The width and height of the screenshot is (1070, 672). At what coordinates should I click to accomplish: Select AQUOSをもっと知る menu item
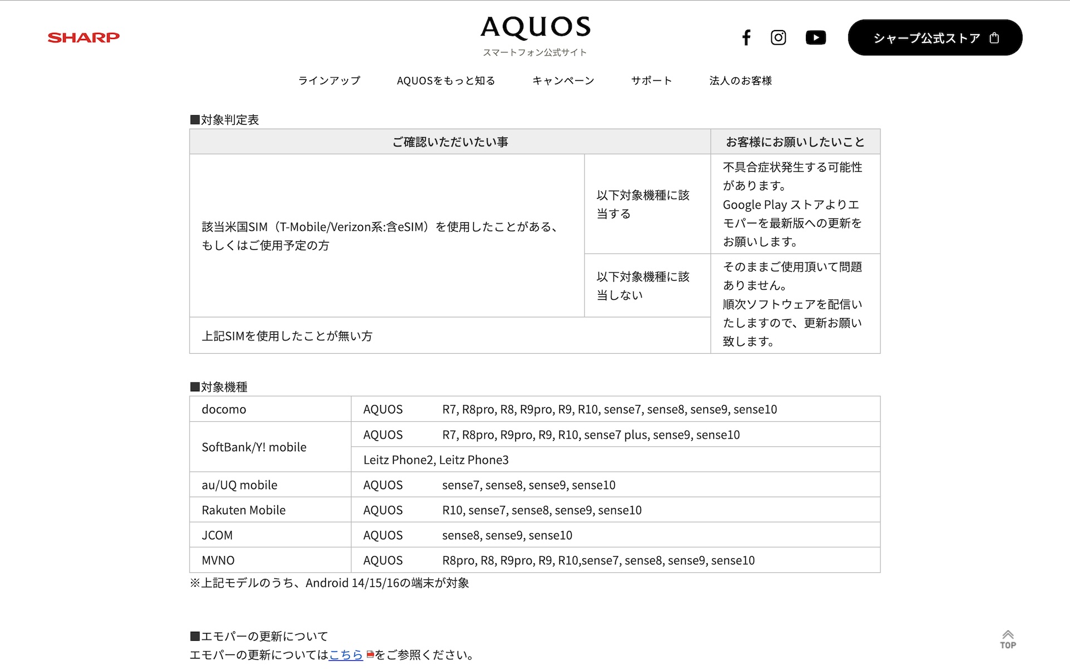point(446,81)
